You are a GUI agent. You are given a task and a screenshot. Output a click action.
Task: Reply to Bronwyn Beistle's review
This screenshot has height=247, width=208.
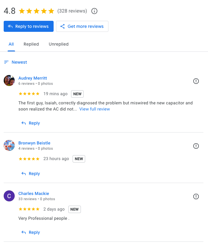pyautogui.click(x=31, y=174)
